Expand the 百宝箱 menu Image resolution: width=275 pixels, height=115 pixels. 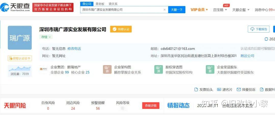(220, 10)
